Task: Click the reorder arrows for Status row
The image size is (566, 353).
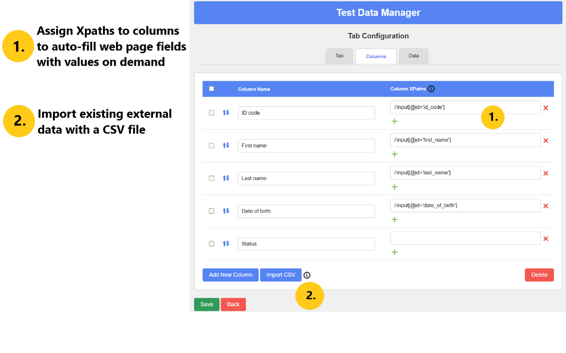Action: coord(226,244)
